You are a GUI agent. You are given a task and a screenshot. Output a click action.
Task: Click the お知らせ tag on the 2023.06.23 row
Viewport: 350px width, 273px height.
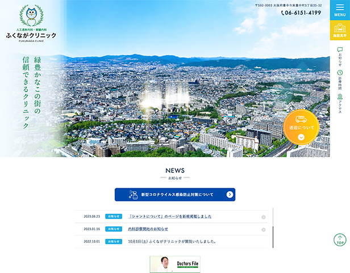114,217
